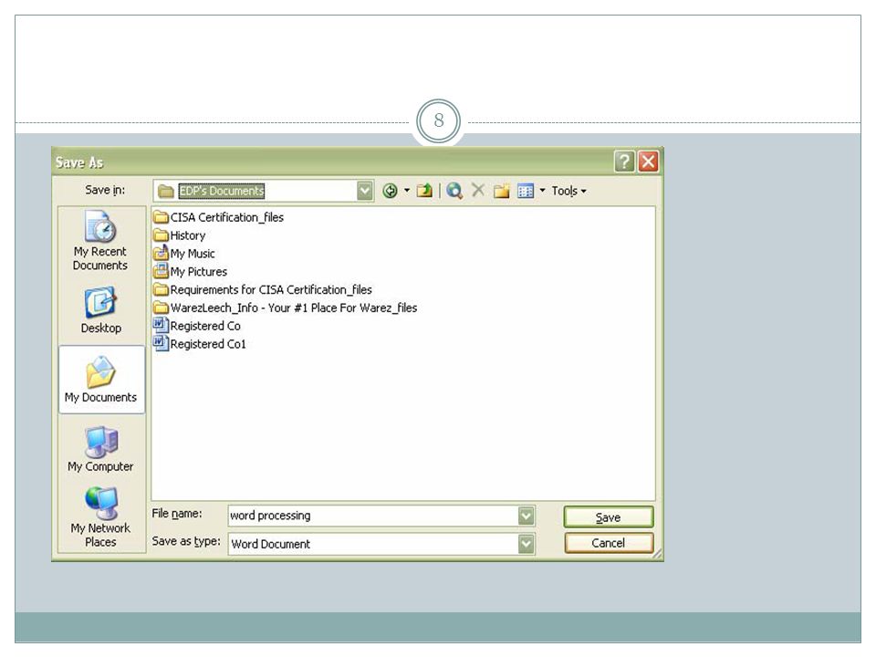Expand the Save as type dropdown arrow
The width and height of the screenshot is (876, 657).
click(527, 544)
